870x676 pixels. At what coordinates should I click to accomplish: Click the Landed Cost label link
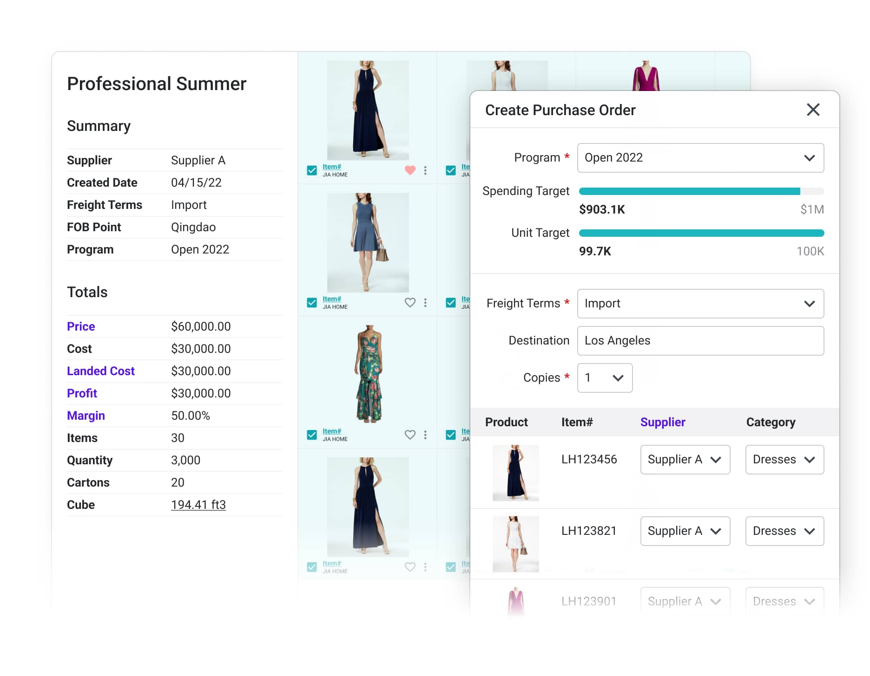coord(100,371)
